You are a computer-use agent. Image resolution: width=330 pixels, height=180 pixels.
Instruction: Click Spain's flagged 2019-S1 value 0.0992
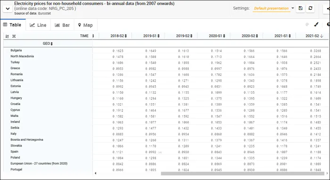(x=151, y=152)
